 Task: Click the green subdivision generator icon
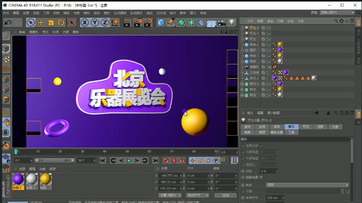coord(181,22)
